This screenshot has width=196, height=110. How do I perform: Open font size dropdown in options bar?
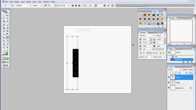55,5
